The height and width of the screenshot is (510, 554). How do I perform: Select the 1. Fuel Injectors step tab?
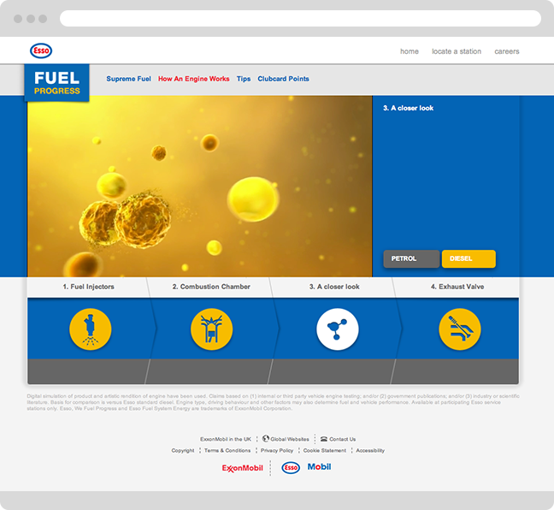point(88,287)
